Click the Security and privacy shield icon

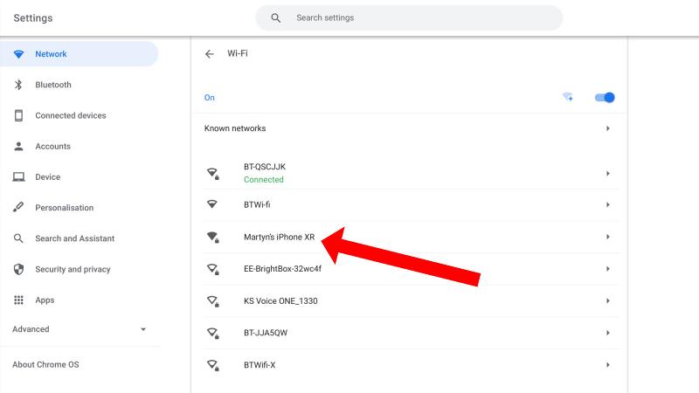pos(18,269)
